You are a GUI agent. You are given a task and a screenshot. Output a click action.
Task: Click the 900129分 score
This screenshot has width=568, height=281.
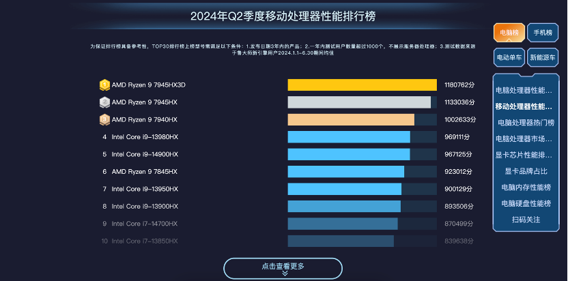coord(459,189)
